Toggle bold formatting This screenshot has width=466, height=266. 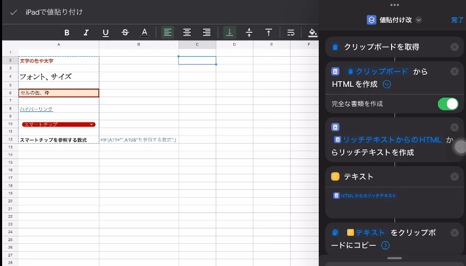tap(67, 32)
